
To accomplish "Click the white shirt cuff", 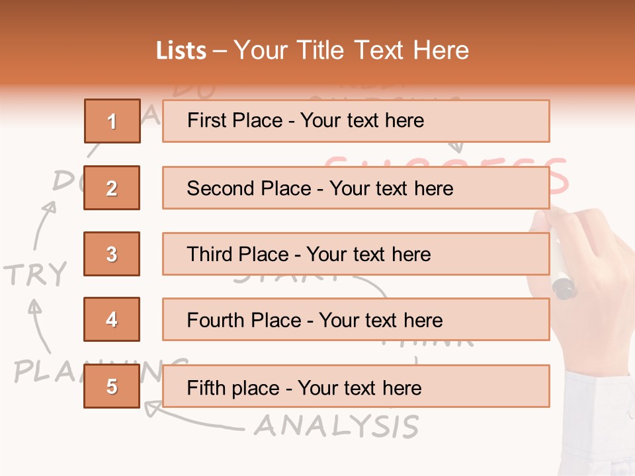I will [x=599, y=421].
